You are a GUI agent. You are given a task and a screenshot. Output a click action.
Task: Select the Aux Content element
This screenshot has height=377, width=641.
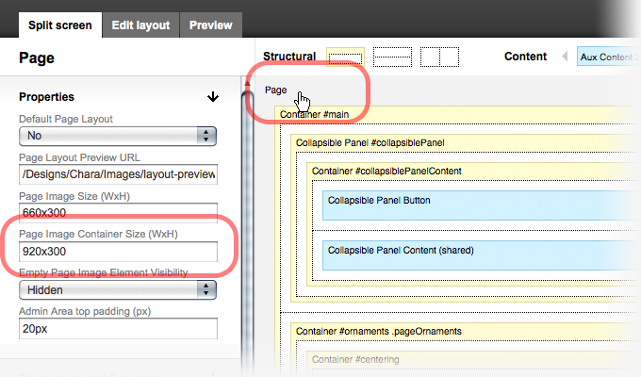[x=608, y=57]
